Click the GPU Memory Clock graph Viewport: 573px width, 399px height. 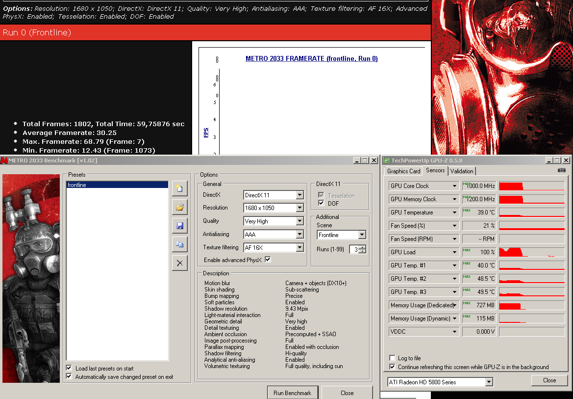click(x=532, y=199)
